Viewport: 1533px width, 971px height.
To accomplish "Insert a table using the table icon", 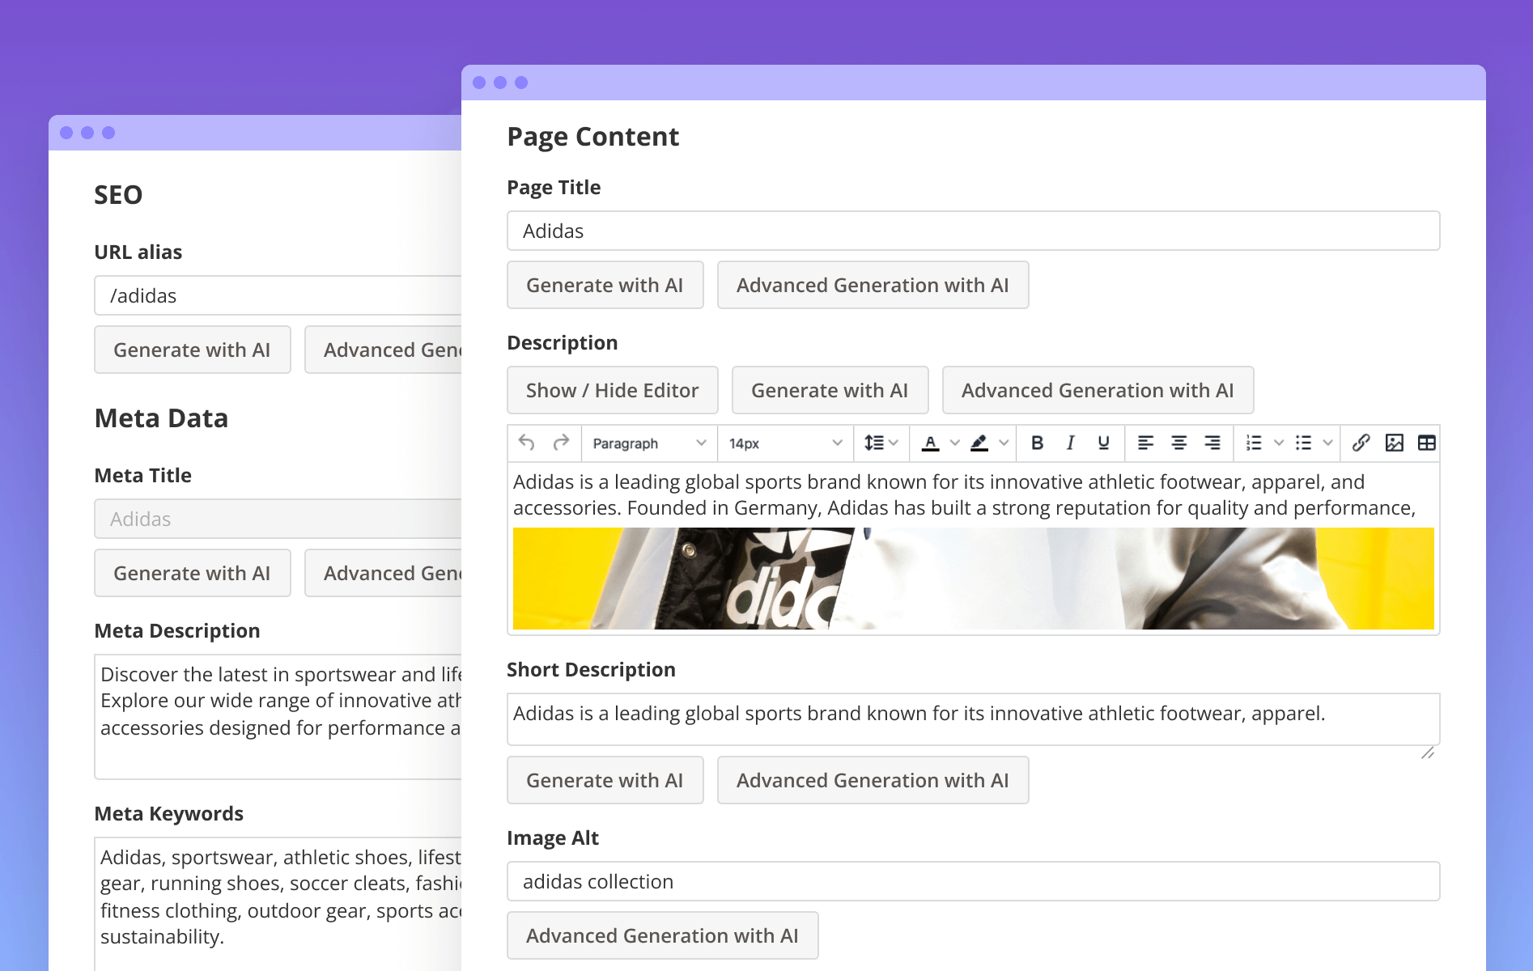I will tap(1426, 443).
